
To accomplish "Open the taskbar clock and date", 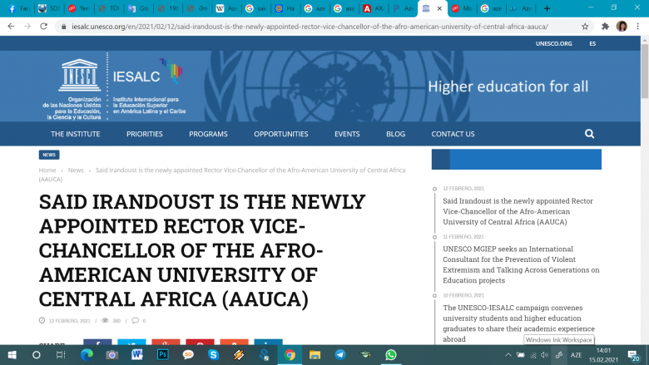I will (x=603, y=355).
